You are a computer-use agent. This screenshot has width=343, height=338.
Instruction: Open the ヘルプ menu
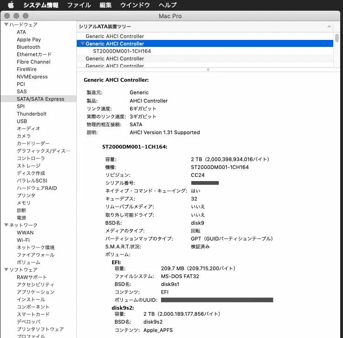[x=168, y=5]
